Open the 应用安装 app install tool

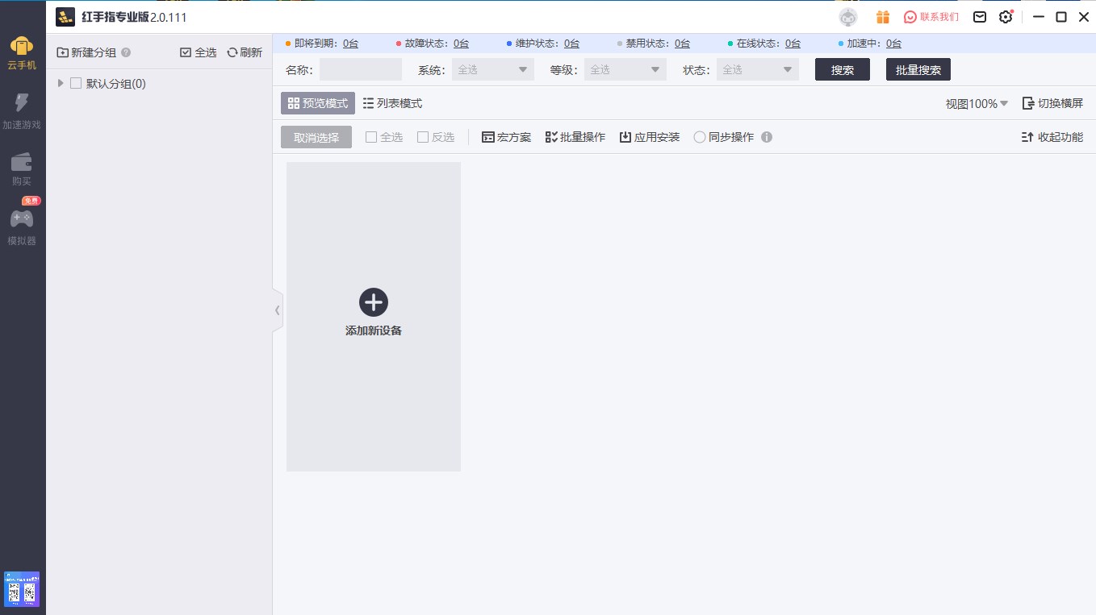[x=649, y=136]
